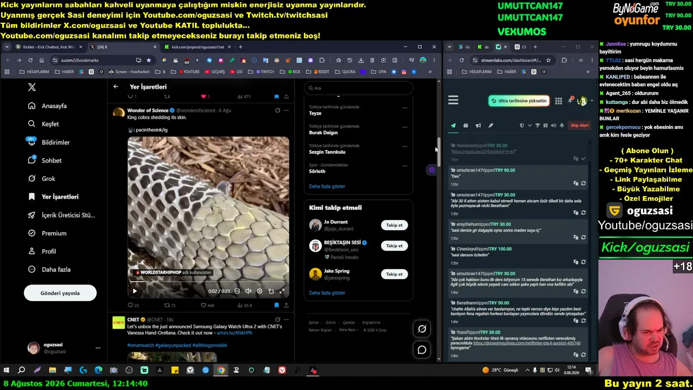The image size is (693, 390).
Task: Open options for Burak Dalgın trend
Action: [404, 127]
